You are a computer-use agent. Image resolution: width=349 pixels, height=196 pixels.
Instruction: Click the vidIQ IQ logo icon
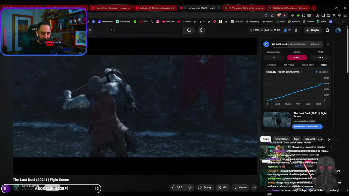coord(266,44)
